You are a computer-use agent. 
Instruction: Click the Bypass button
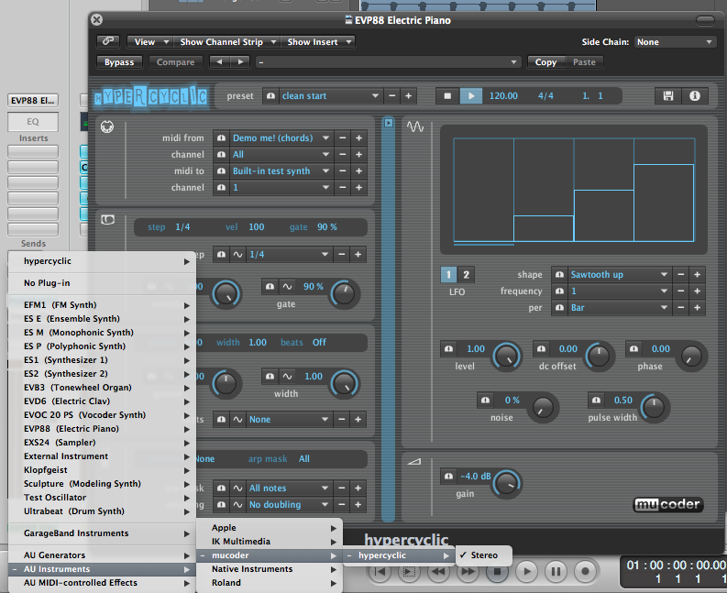[118, 62]
